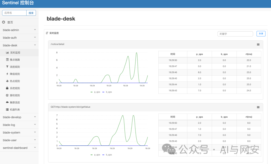Open the 热点规则 menu item

pos(19,81)
